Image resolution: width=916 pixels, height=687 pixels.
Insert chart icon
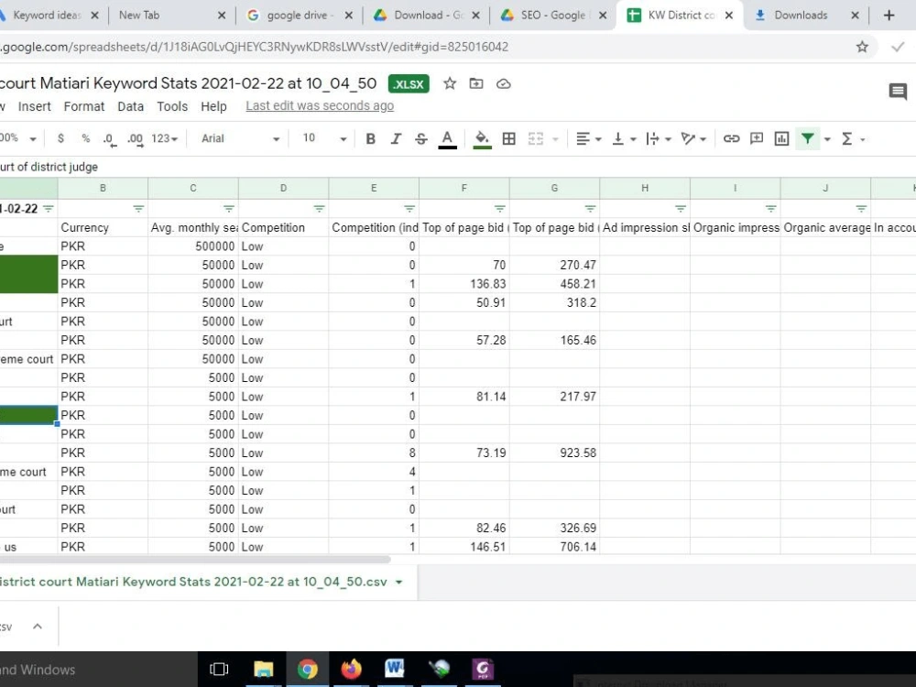[x=781, y=138]
